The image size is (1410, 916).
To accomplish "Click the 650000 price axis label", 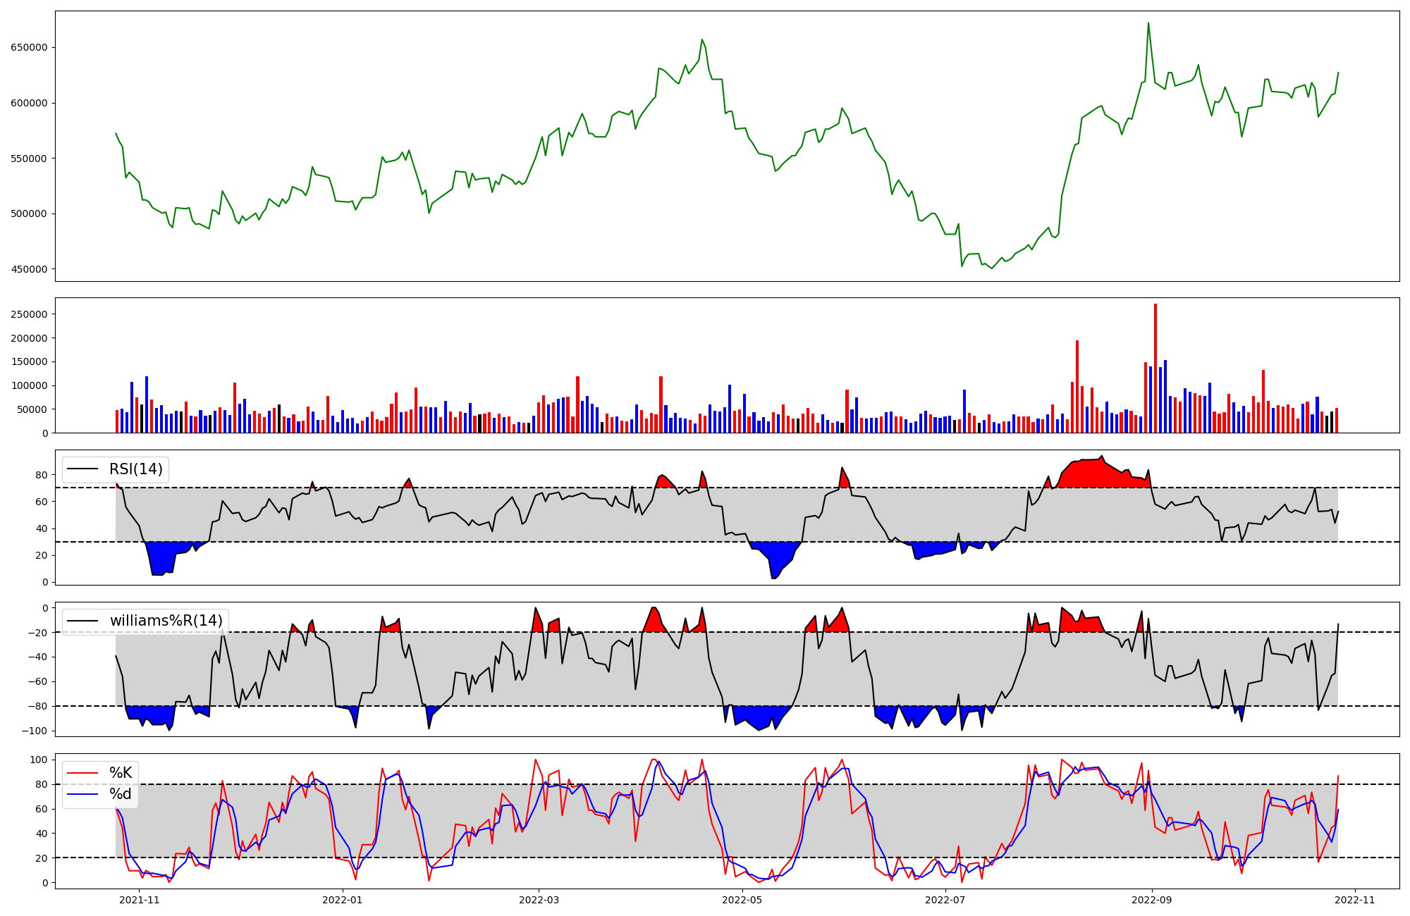I will (29, 48).
